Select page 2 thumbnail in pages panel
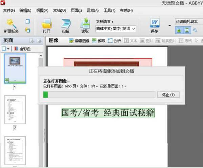 (x=15, y=110)
